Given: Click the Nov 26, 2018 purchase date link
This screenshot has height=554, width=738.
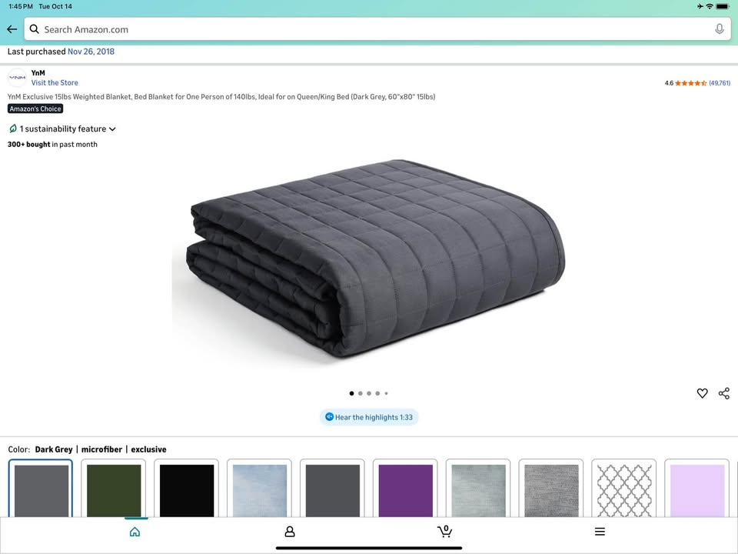Looking at the screenshot, I should point(91,52).
